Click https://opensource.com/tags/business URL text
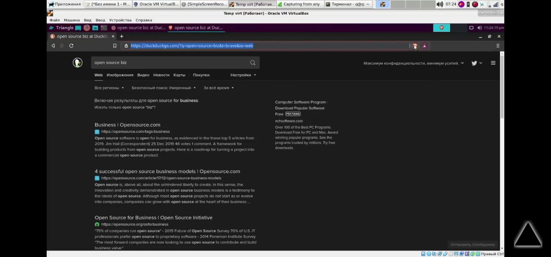Image resolution: width=551 pixels, height=257 pixels. click(x=135, y=131)
